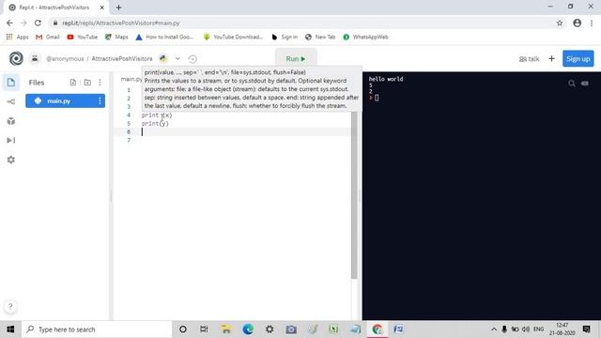Viewport: 601px width, 338px height.
Task: Open the Debugger sidebar icon
Action: coord(11,140)
